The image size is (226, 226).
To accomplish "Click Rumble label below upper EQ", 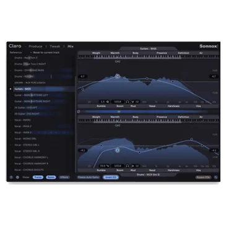I will (101, 106).
